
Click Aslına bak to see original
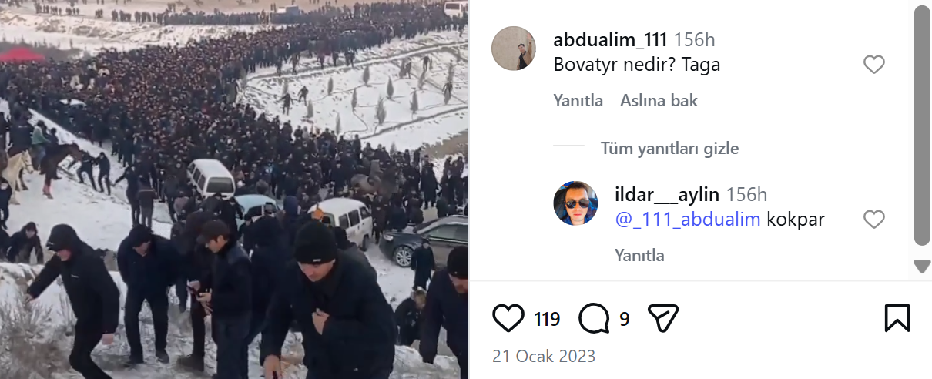point(659,101)
